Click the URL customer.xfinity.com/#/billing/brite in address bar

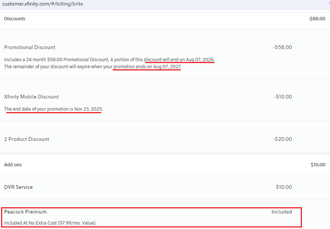tap(42, 4)
